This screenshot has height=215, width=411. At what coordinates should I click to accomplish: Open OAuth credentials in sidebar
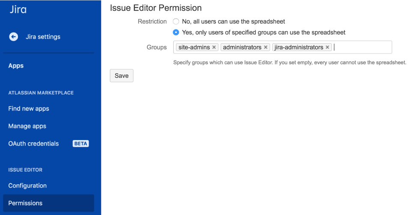[33, 143]
